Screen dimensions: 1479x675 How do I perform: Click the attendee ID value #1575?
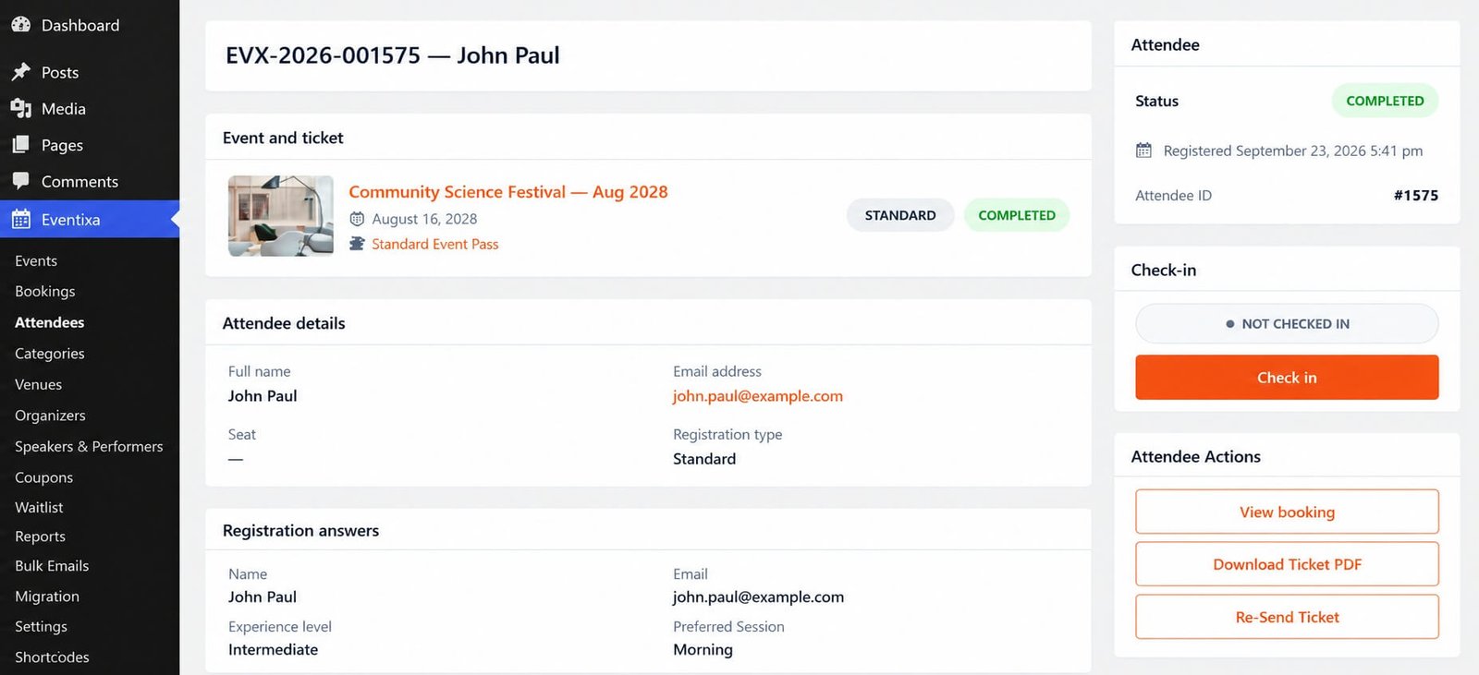(x=1416, y=196)
